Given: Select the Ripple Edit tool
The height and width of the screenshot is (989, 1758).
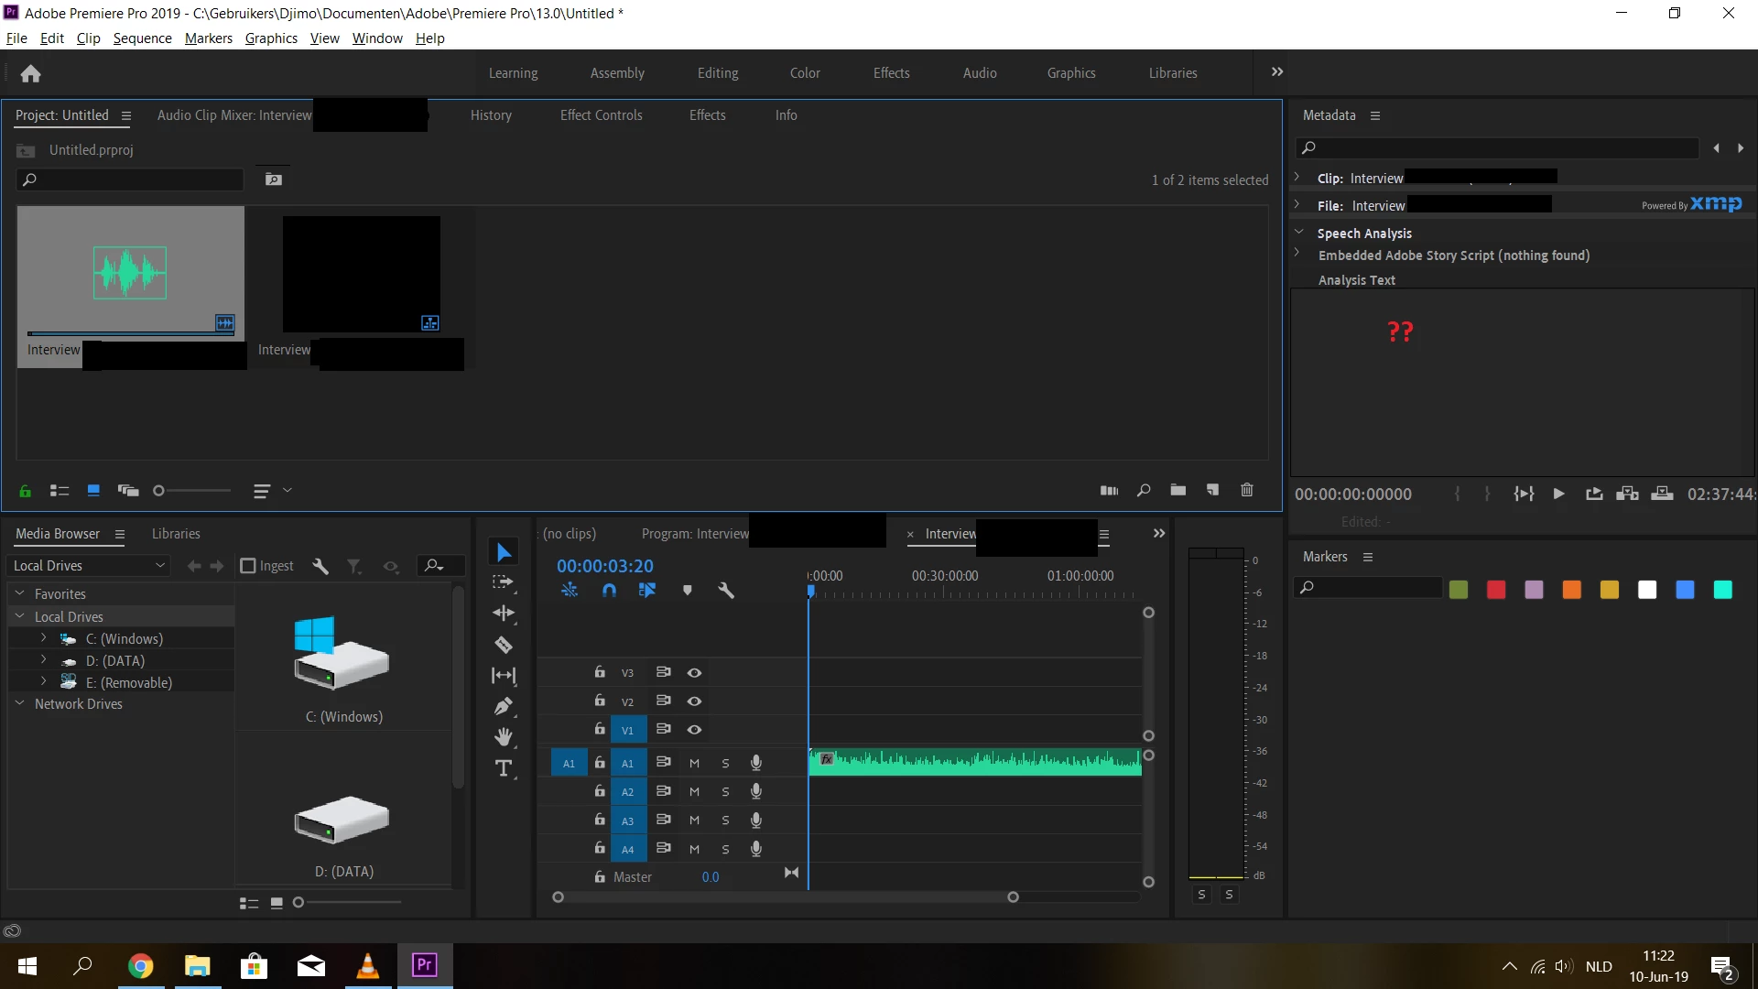Looking at the screenshot, I should (504, 613).
